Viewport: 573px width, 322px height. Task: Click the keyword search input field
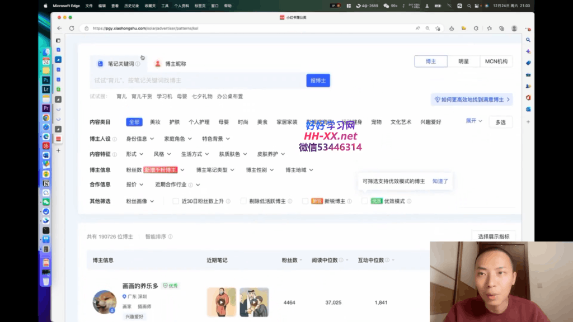(x=198, y=80)
